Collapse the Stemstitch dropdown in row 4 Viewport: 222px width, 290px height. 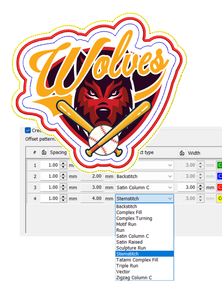[x=170, y=199]
